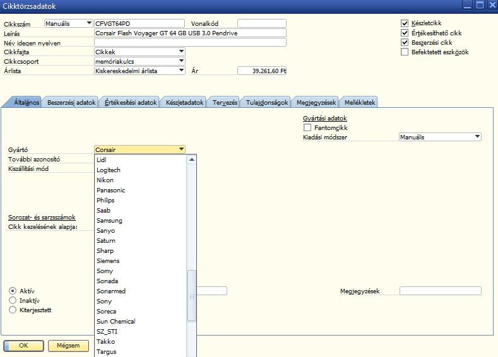Click the Megjegyzések input field
498x357 pixels.
[x=440, y=291]
